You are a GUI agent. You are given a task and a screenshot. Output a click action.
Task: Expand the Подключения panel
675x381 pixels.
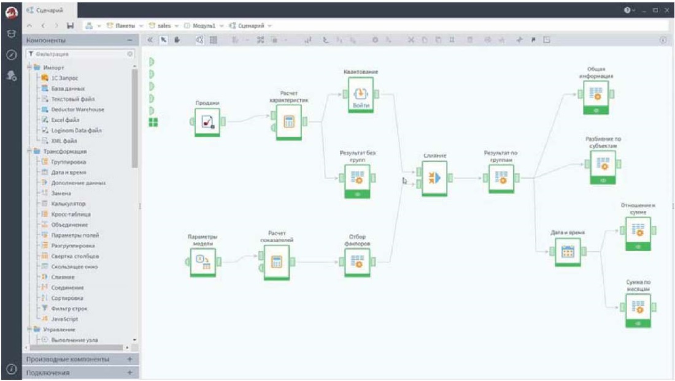130,372
